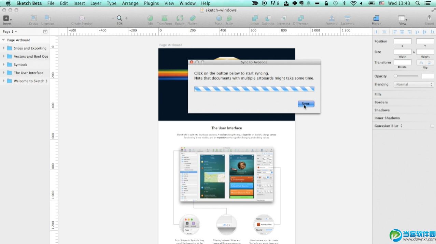Click the Ungroup toolbar icon
Screen dimensions: 436x244
point(47,18)
